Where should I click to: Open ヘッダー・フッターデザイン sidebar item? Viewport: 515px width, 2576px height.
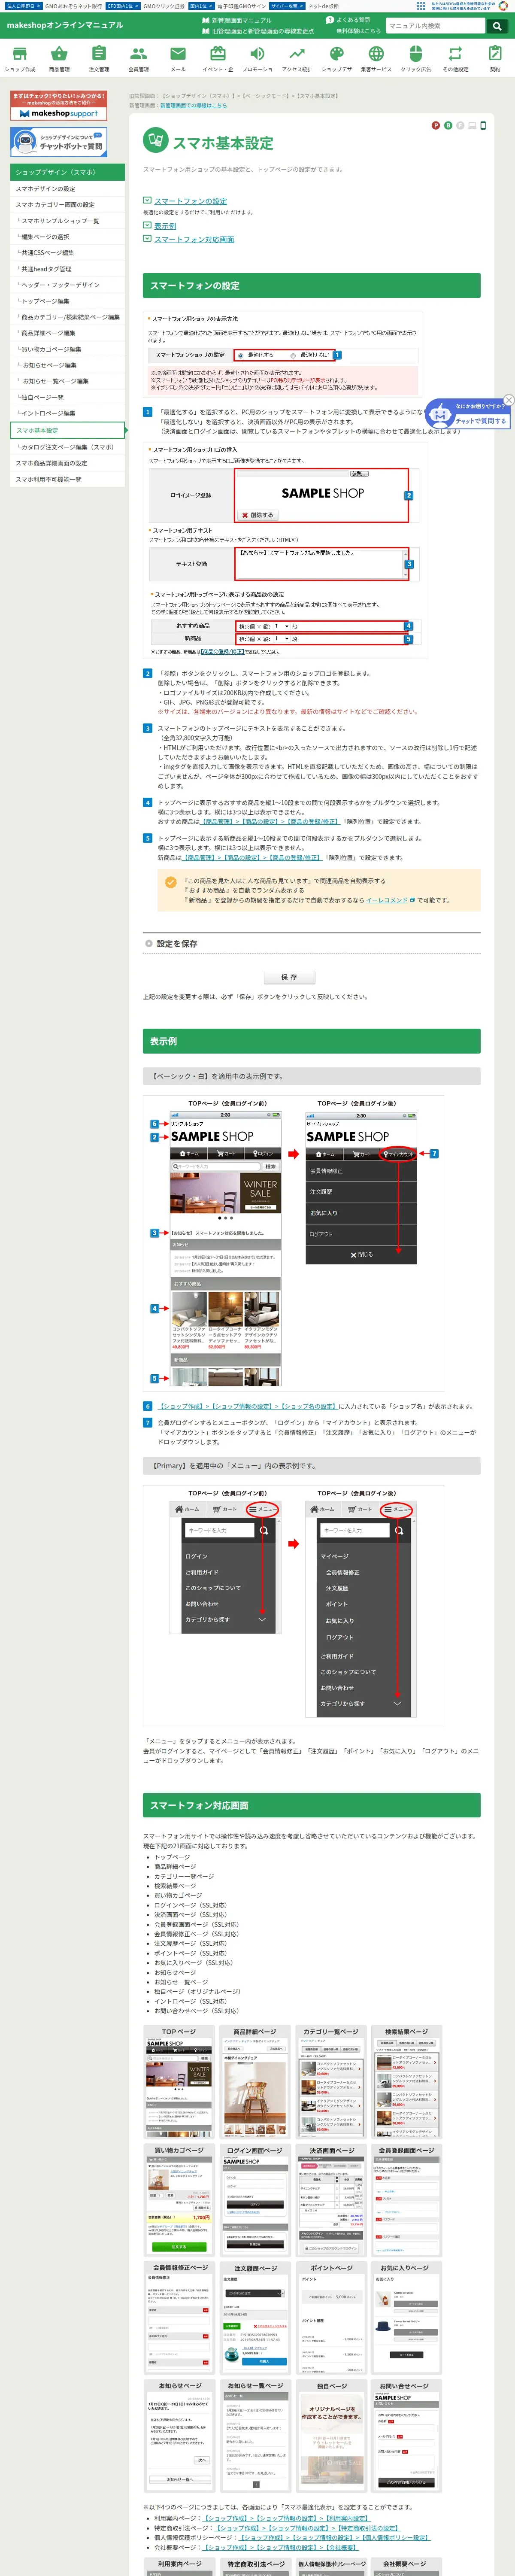pos(68,285)
